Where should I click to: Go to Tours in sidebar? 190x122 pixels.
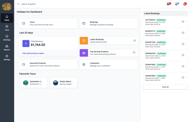coord(7,28)
